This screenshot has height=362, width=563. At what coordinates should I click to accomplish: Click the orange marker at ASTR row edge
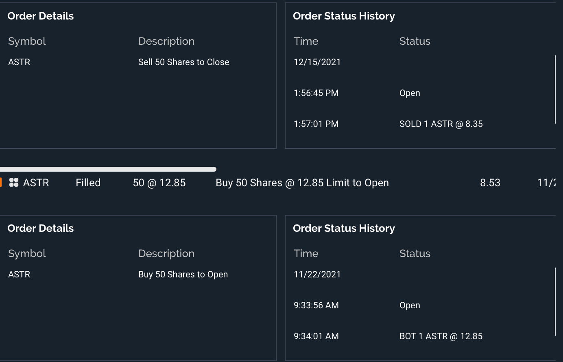[1, 183]
